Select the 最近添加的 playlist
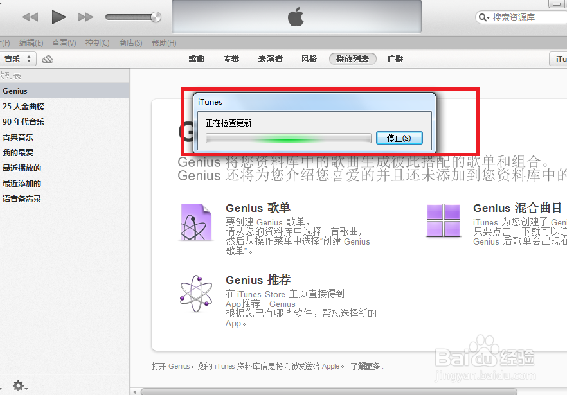This screenshot has height=395, width=567. pyautogui.click(x=65, y=183)
